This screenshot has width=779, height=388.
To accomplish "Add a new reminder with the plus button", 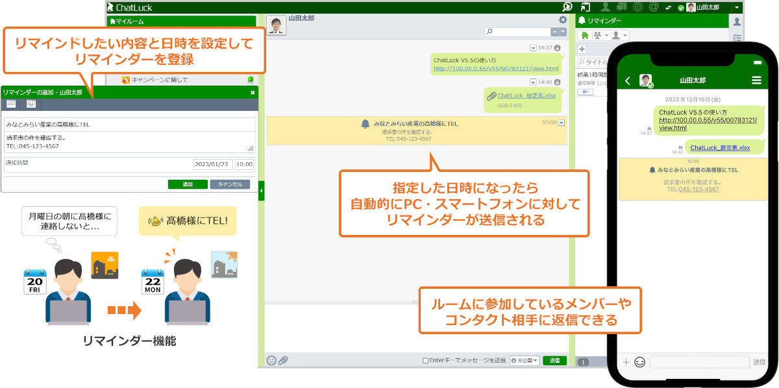I will click(582, 49).
